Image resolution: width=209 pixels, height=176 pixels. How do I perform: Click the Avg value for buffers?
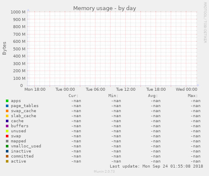156,126
